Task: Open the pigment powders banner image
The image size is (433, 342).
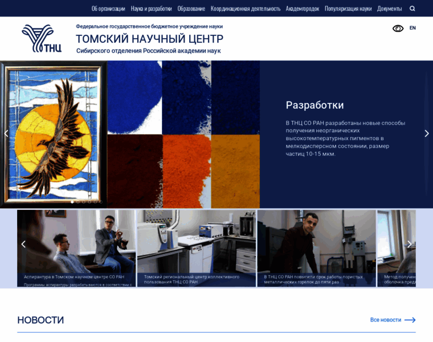Action: tap(183, 135)
